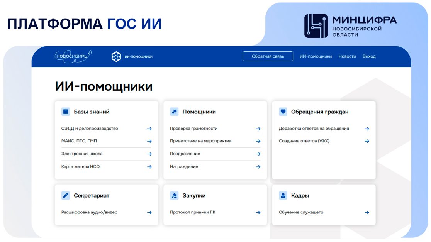This screenshot has height=242, width=431.
Task: Launch Расшифровка аудио/видео tool
Action: click(x=89, y=212)
